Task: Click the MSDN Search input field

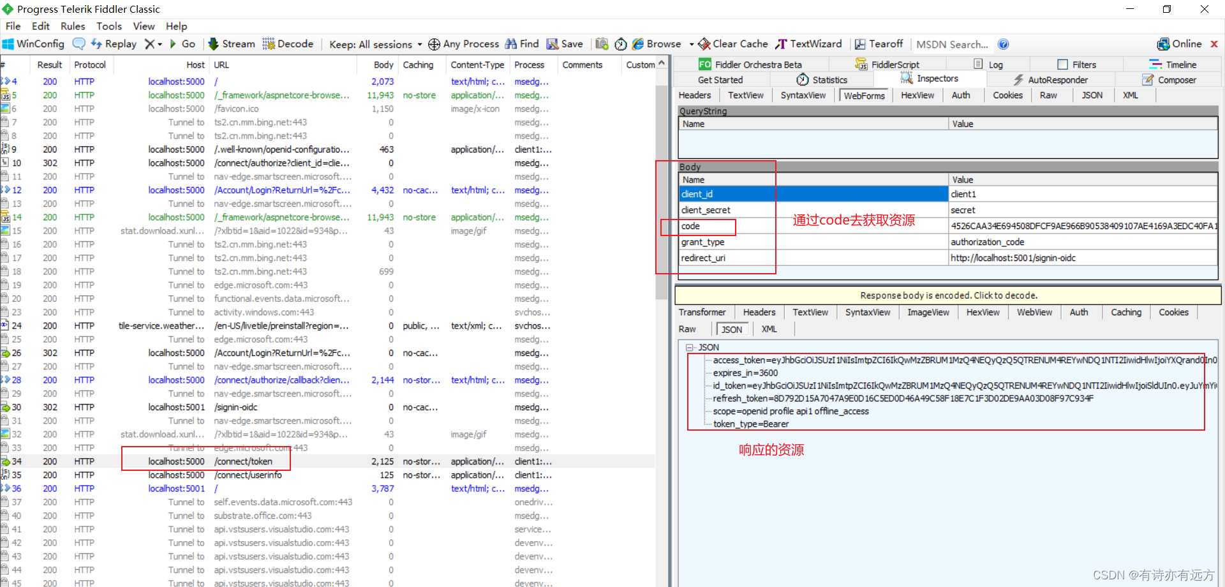Action: (953, 44)
